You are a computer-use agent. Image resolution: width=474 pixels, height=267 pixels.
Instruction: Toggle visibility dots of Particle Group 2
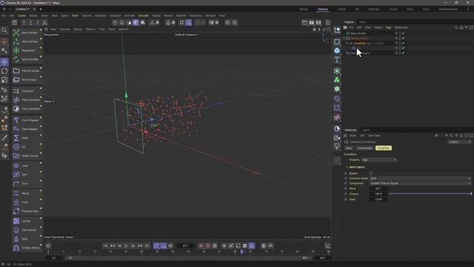click(x=400, y=53)
